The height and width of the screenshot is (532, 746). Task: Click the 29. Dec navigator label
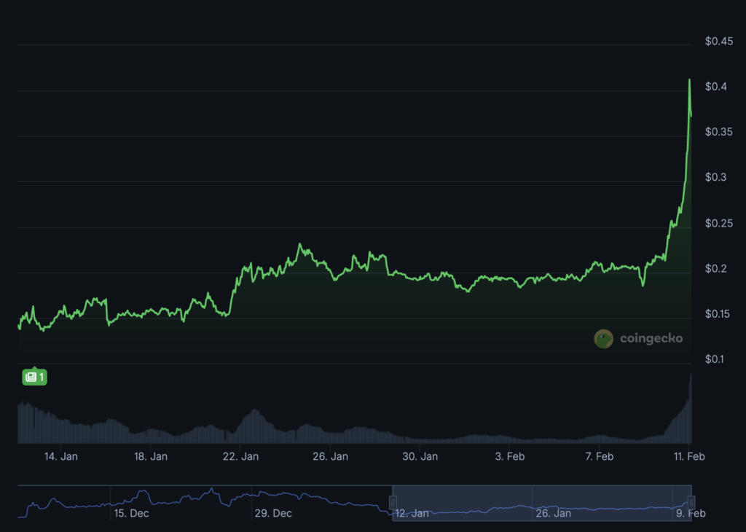tap(273, 513)
